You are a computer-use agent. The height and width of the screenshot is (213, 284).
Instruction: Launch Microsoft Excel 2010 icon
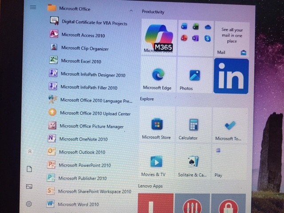[53, 60]
